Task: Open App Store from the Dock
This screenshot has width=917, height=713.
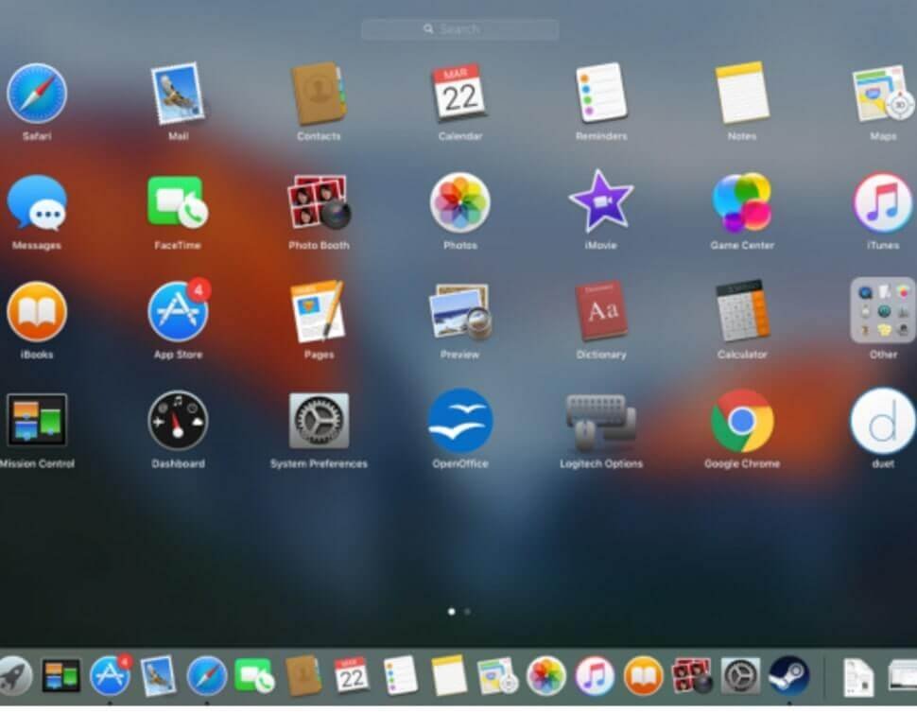Action: (x=112, y=675)
